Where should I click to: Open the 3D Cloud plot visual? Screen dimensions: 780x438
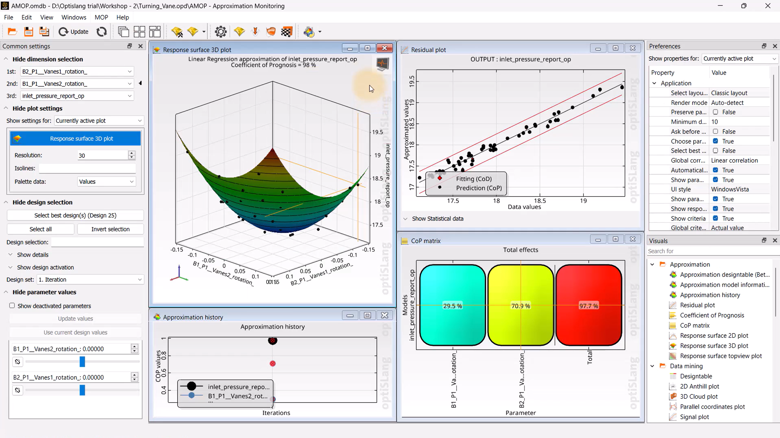click(x=699, y=397)
